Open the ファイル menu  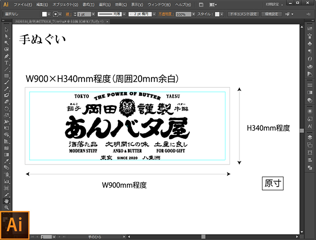click(22, 4)
